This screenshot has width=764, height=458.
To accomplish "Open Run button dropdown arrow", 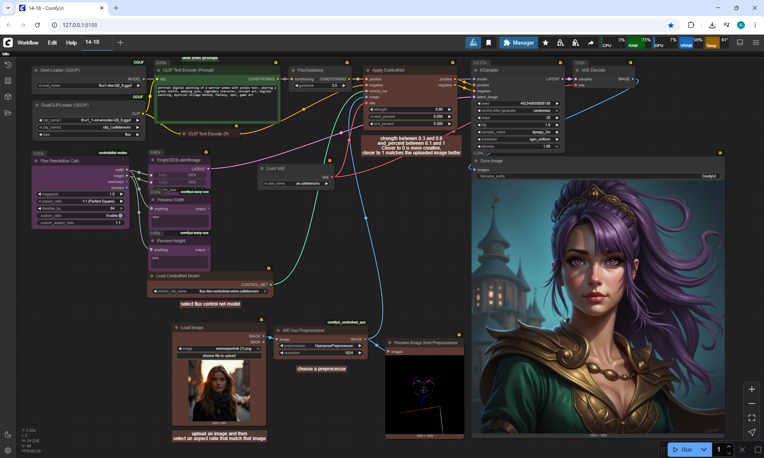I will [x=704, y=450].
